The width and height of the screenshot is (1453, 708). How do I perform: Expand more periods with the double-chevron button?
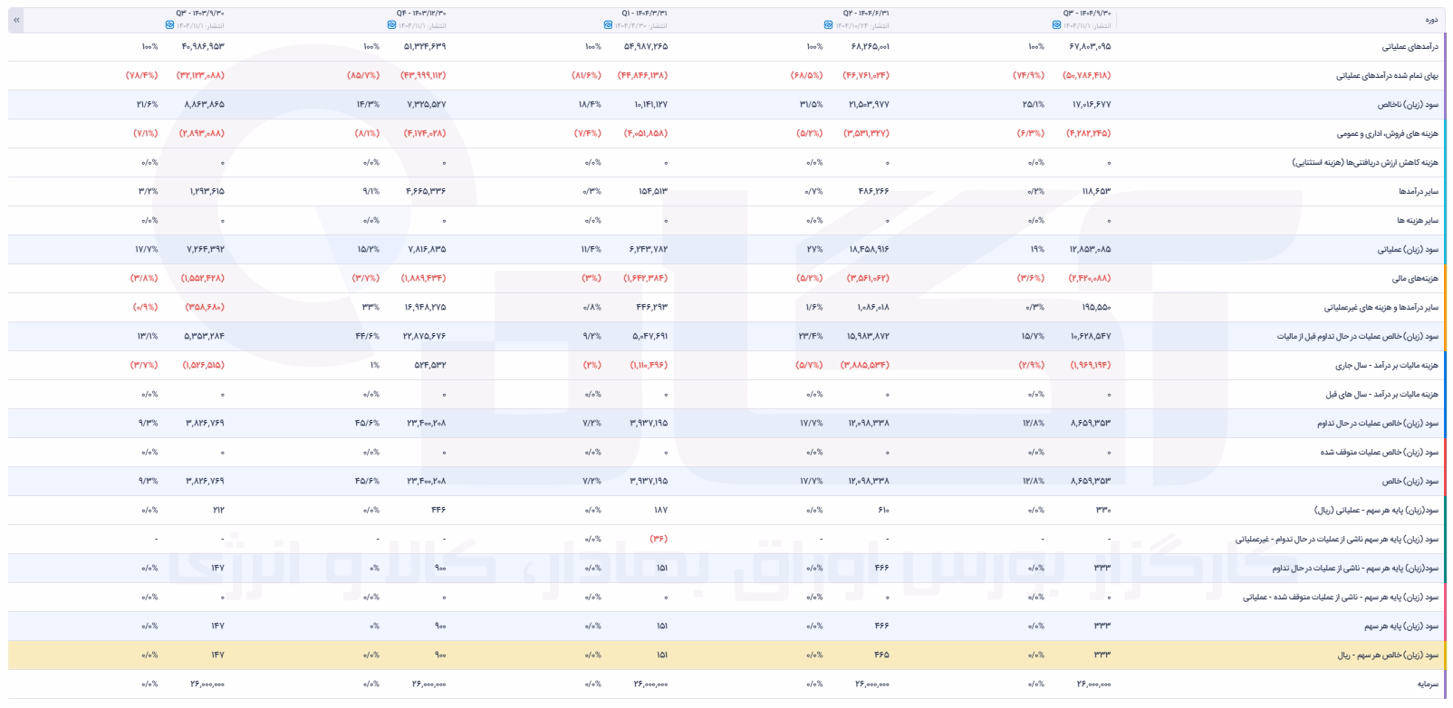click(16, 19)
